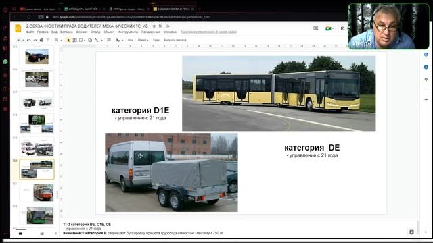
Task: Click the 'категория DE' heading text
Action: pos(312,148)
